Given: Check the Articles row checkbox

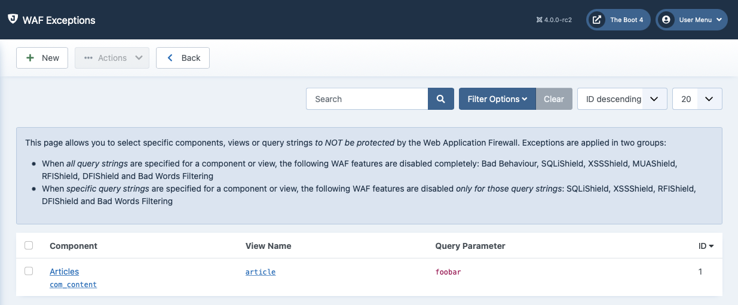Looking at the screenshot, I should (29, 271).
